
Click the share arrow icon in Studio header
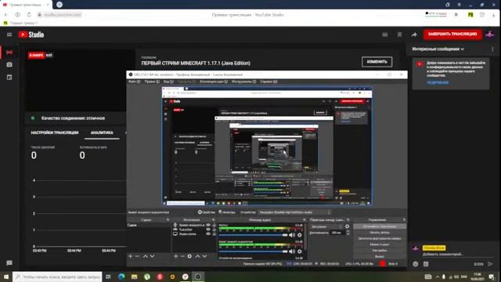coord(414,34)
